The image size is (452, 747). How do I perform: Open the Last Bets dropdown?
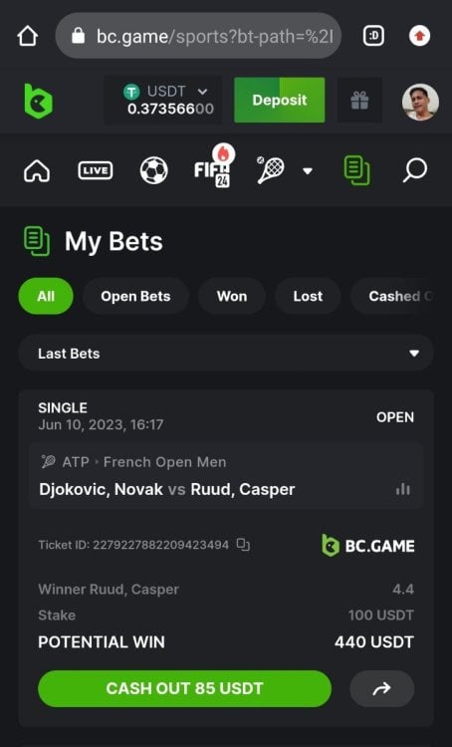(226, 353)
